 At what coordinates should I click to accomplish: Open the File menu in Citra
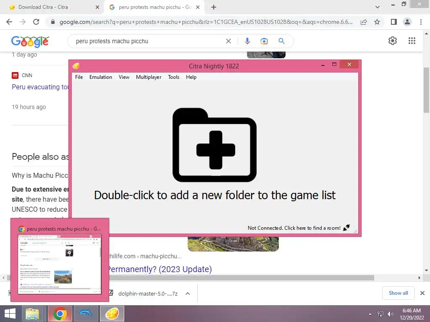(79, 77)
